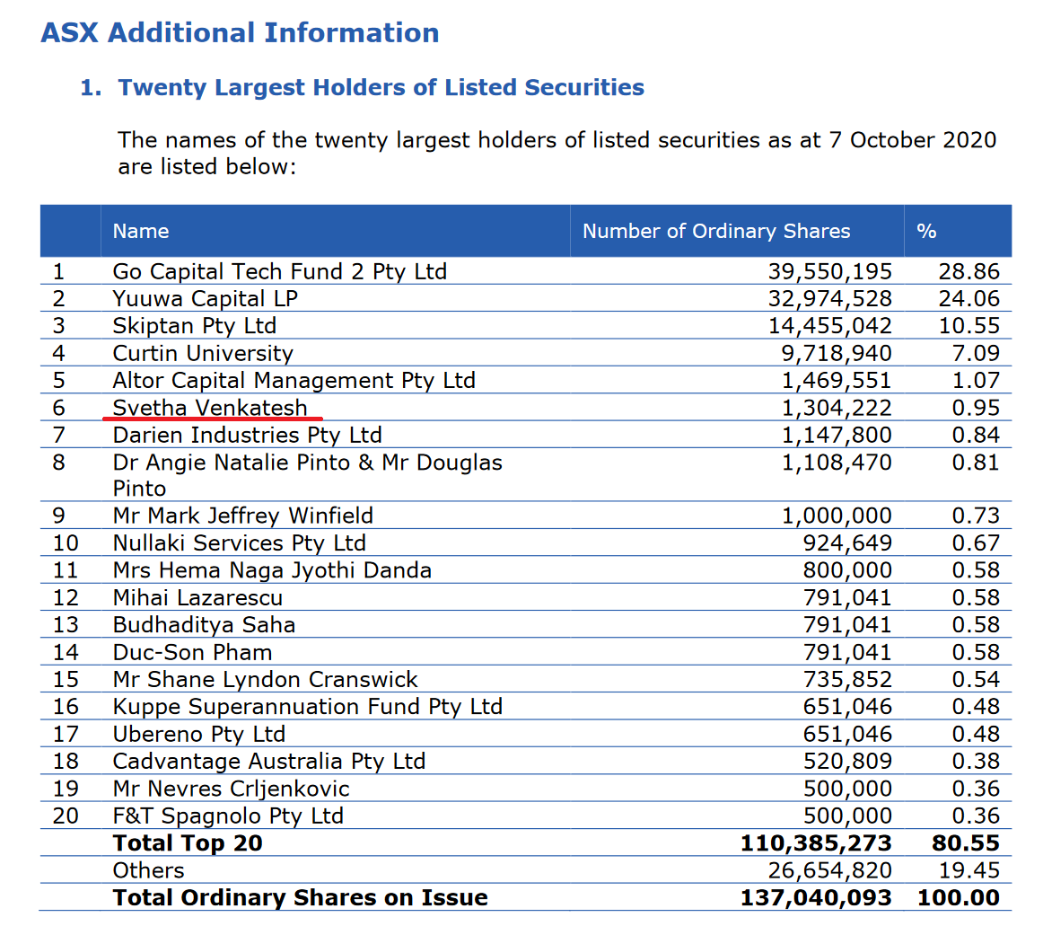This screenshot has height=926, width=1043.
Task: Click total shares 137,040,093
Action: 816,898
